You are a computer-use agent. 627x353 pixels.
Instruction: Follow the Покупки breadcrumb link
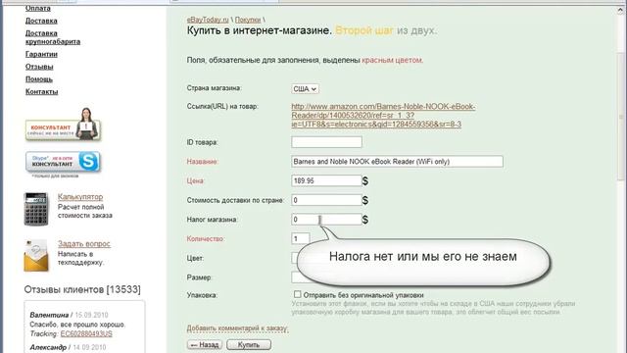(248, 20)
